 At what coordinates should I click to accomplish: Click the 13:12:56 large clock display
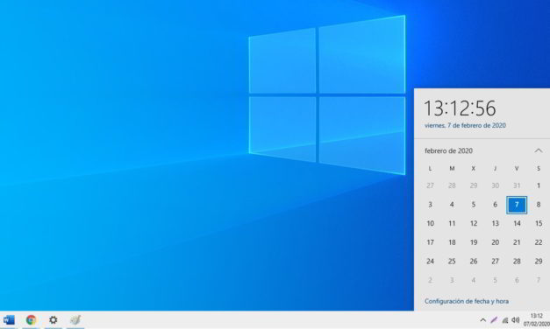point(460,108)
